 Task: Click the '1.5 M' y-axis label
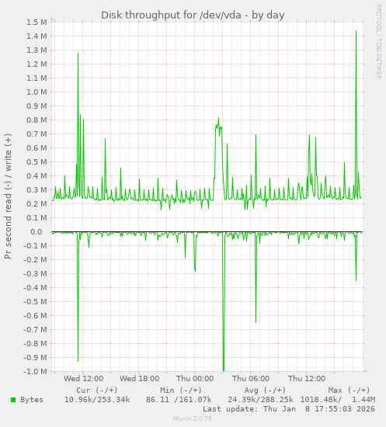click(x=37, y=22)
